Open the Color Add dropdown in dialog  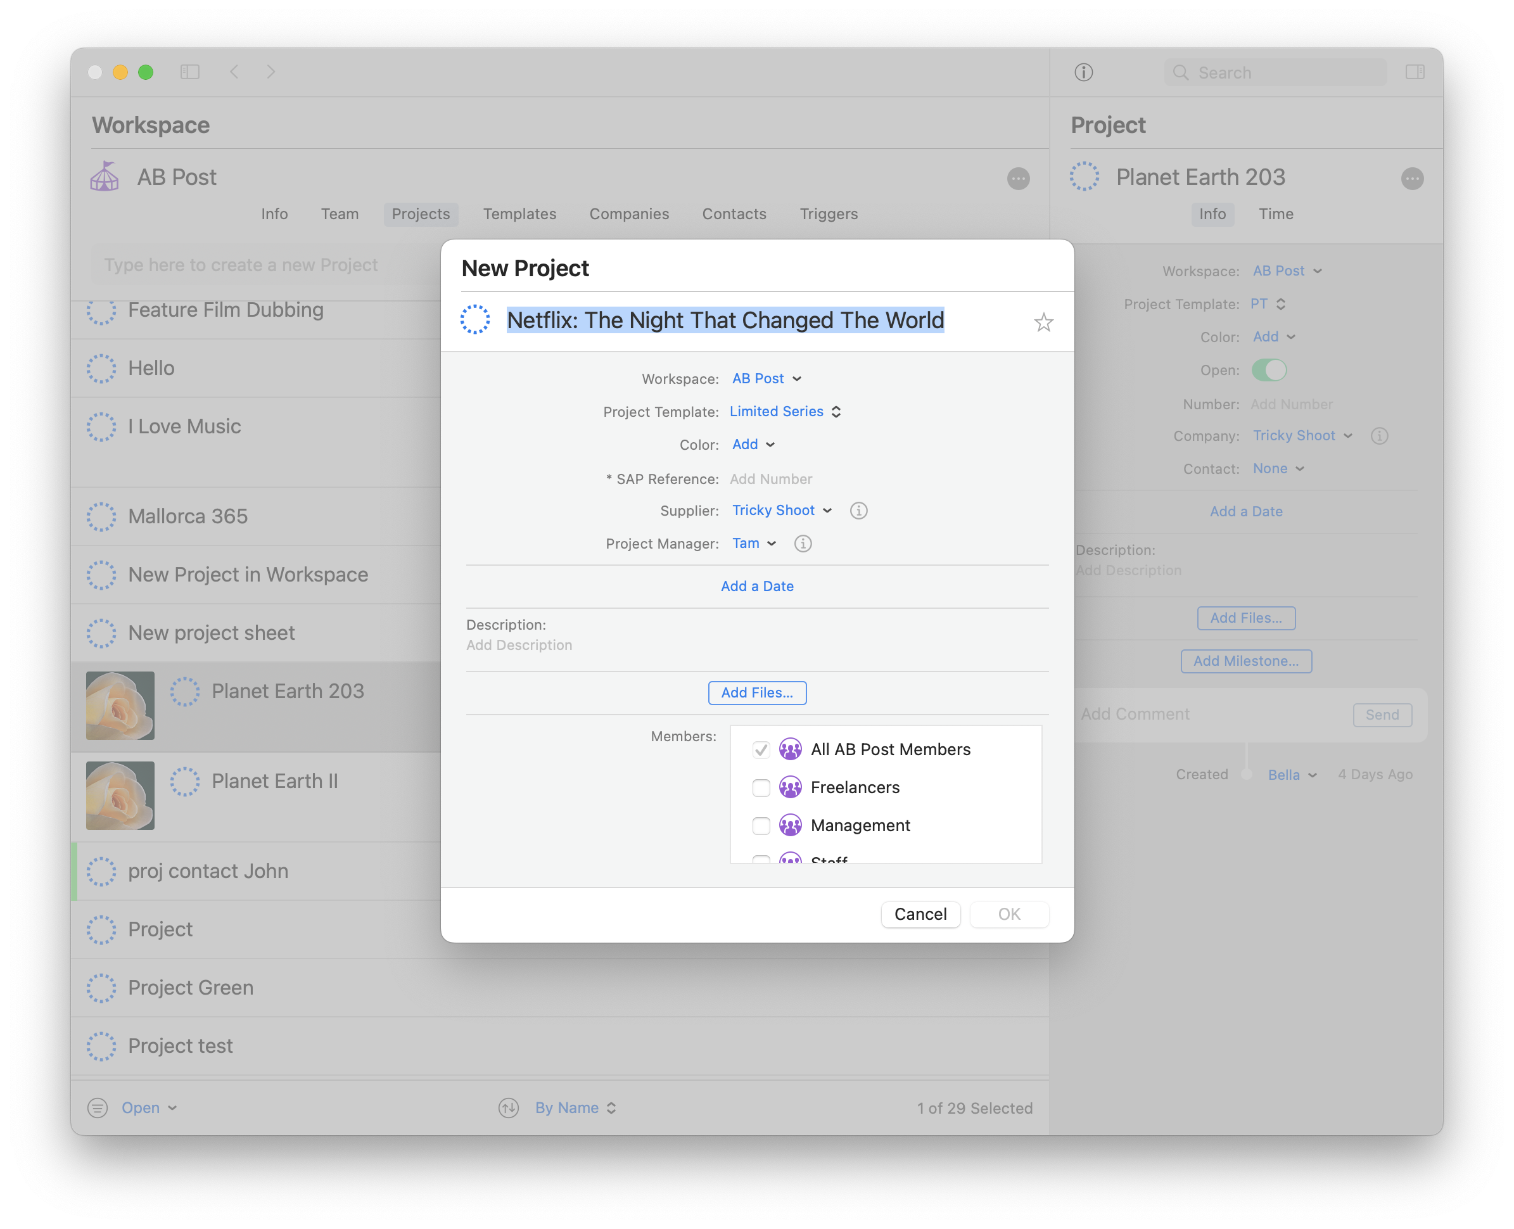coord(753,445)
